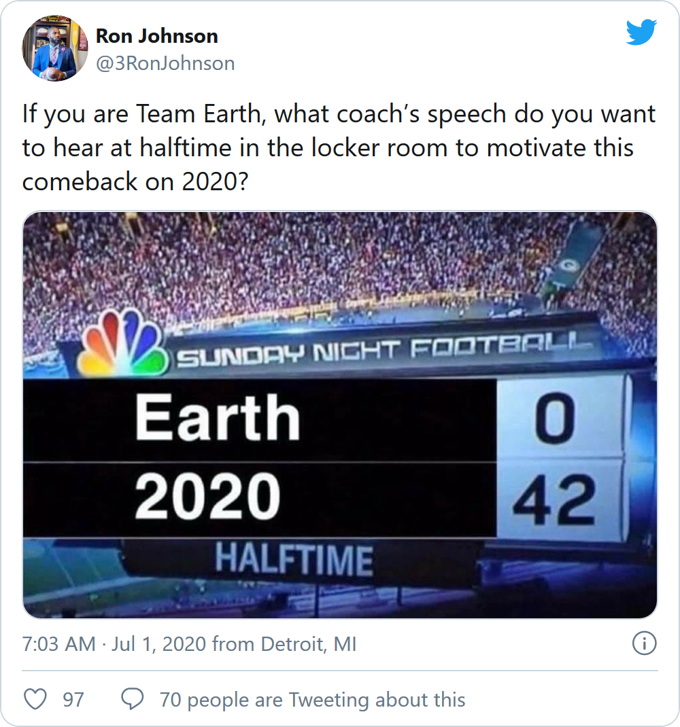Open the 7:03 AM · Jul 1, 2020 timestamp
The height and width of the screenshot is (727, 680).
[114, 644]
